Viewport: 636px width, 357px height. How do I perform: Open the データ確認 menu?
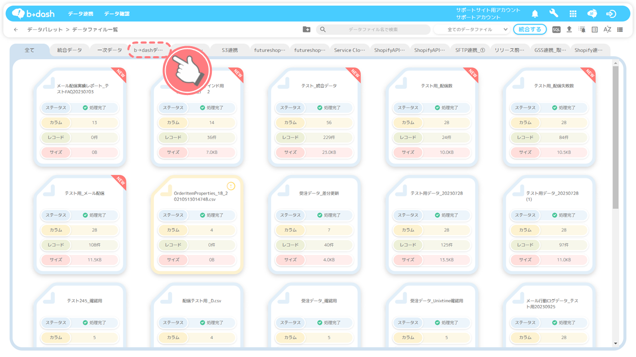point(117,14)
